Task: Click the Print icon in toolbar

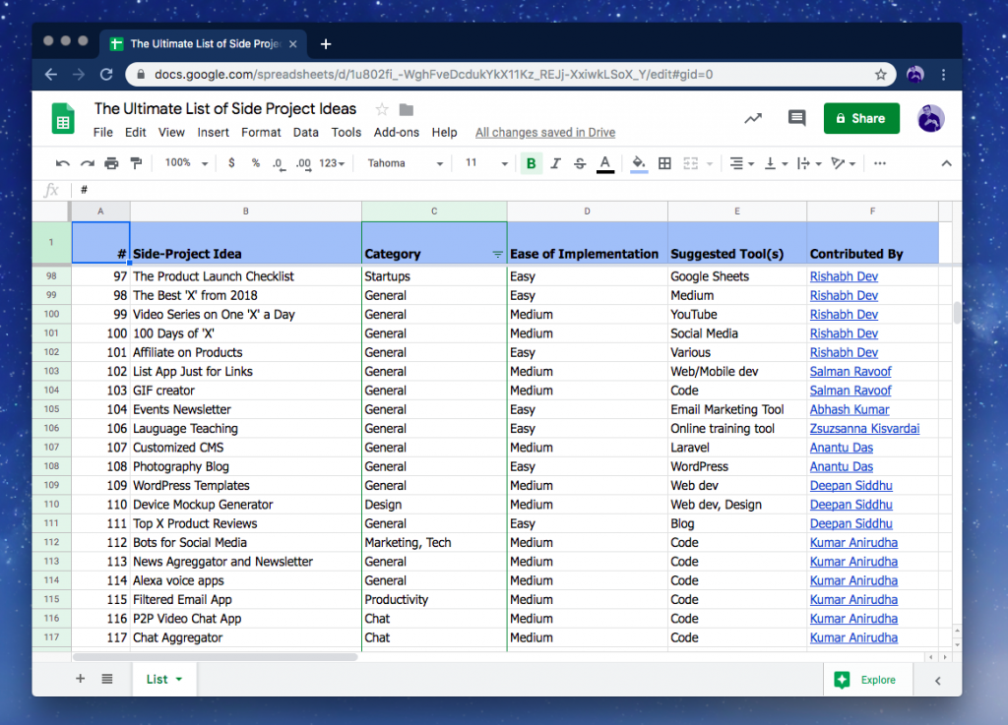Action: (x=109, y=163)
